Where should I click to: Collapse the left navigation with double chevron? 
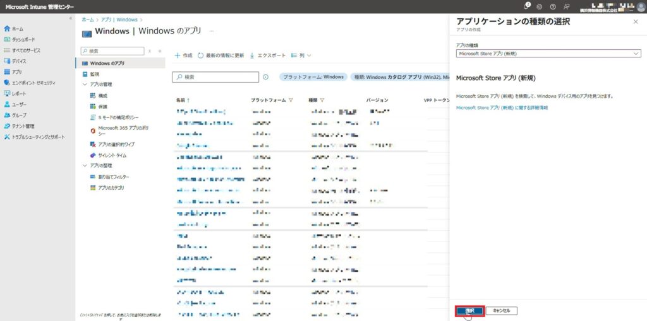(x=71, y=18)
